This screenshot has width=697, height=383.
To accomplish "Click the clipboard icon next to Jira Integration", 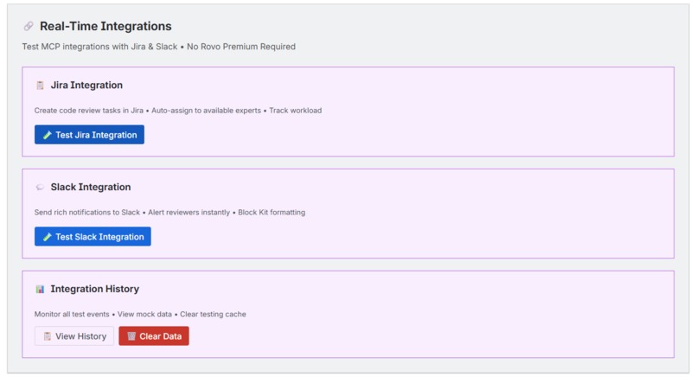I will 40,86.
